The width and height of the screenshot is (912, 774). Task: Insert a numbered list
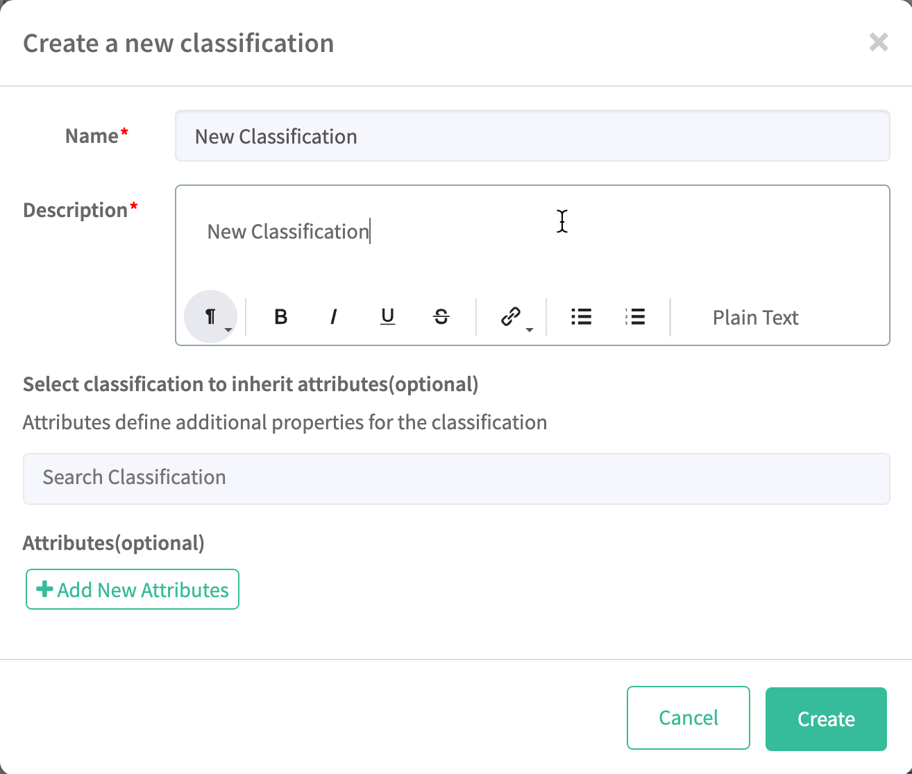point(635,317)
